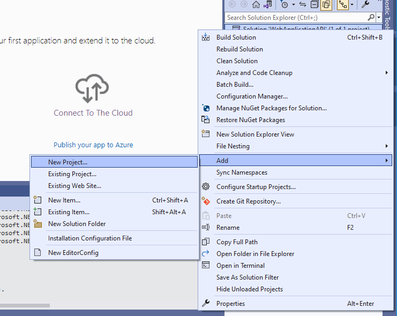Click the Search Solution Explorer input field
The width and height of the screenshot is (397, 316).
pyautogui.click(x=296, y=18)
